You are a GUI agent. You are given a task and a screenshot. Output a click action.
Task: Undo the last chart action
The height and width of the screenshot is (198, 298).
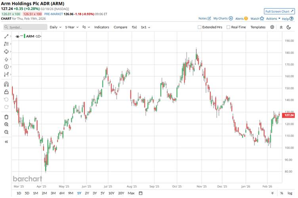coord(6,100)
